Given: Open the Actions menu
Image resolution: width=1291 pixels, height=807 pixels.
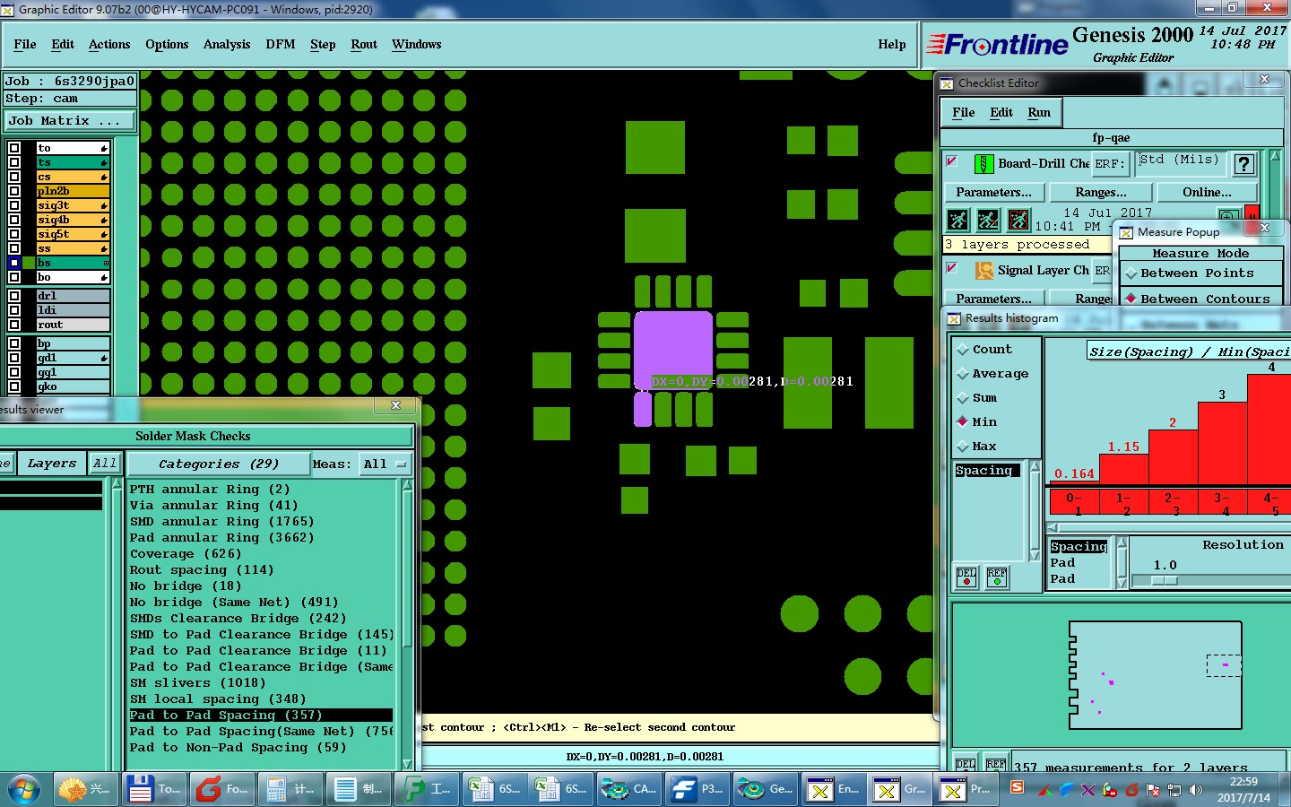Looking at the screenshot, I should coord(109,44).
